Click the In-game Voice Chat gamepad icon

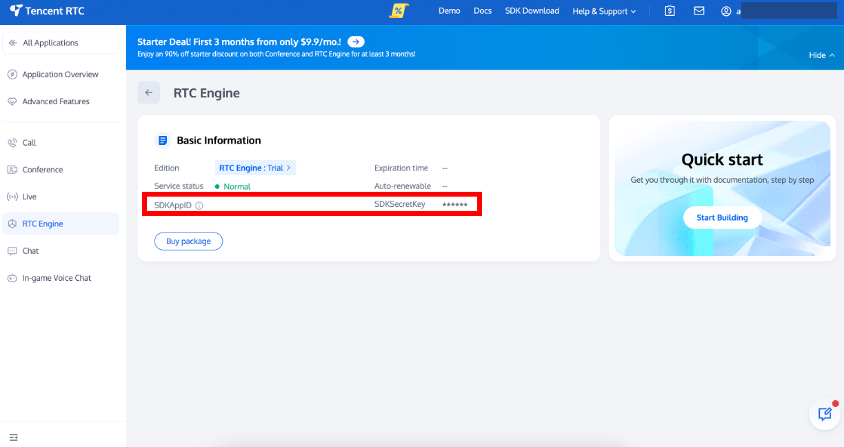pos(12,278)
